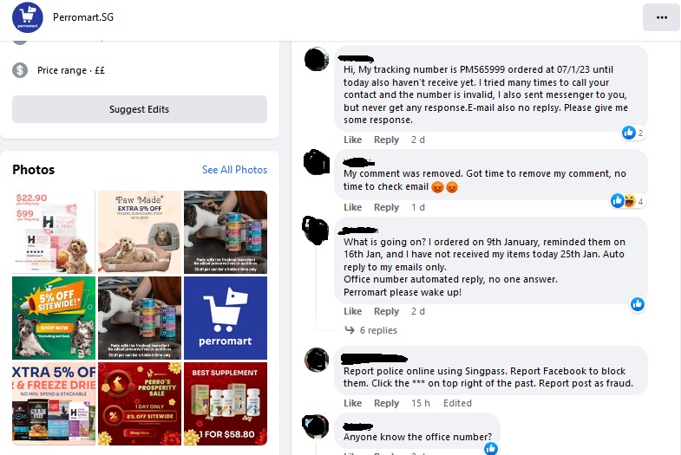Like the 'Report police online' comment
The width and height of the screenshot is (681, 455).
click(353, 403)
